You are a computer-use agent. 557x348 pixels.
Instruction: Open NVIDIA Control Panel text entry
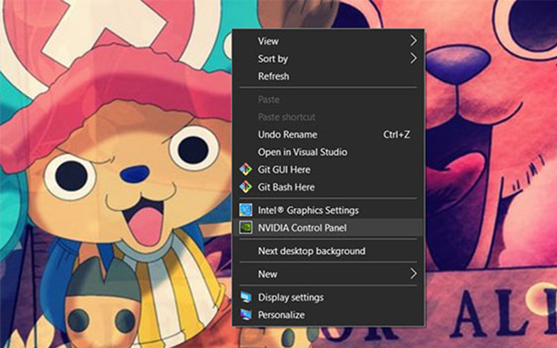pos(301,227)
